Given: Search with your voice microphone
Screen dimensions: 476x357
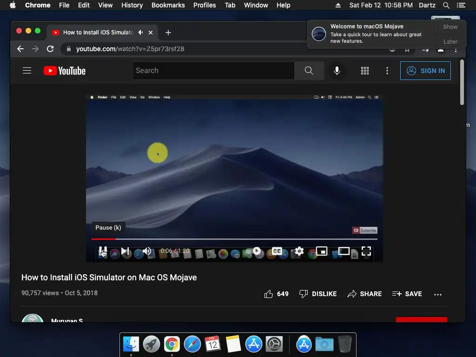Looking at the screenshot, I should pyautogui.click(x=337, y=71).
